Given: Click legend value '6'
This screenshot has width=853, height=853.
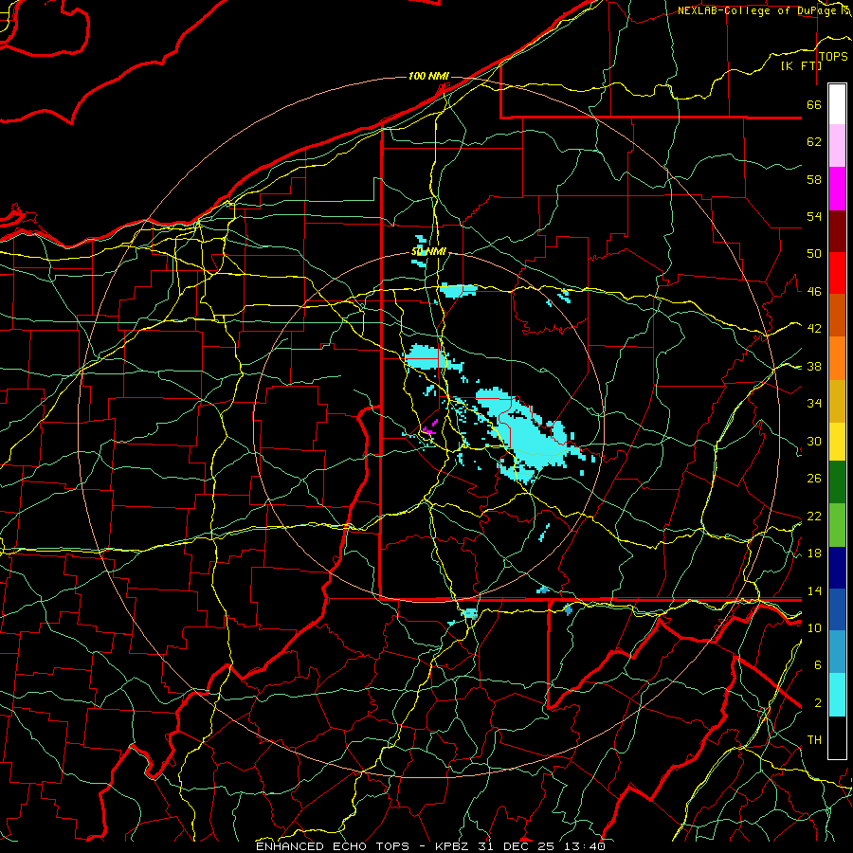Looking at the screenshot, I should [817, 664].
